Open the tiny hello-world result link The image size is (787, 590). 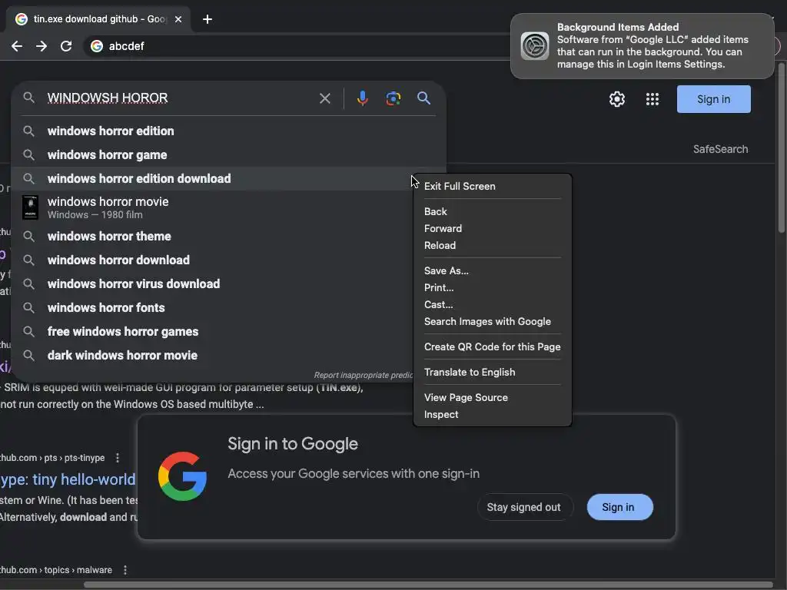point(68,479)
